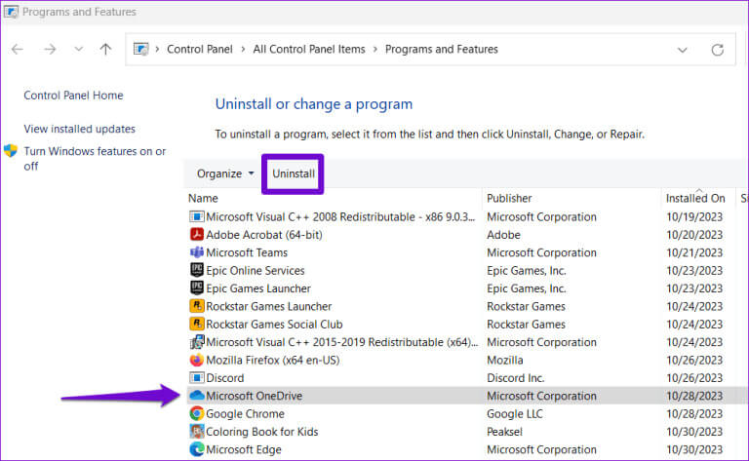The width and height of the screenshot is (749, 461).
Task: Click the Microsoft Teams icon
Action: pyautogui.click(x=196, y=252)
